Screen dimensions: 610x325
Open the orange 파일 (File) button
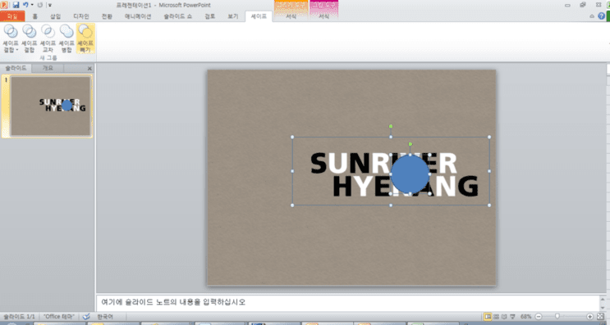point(12,16)
